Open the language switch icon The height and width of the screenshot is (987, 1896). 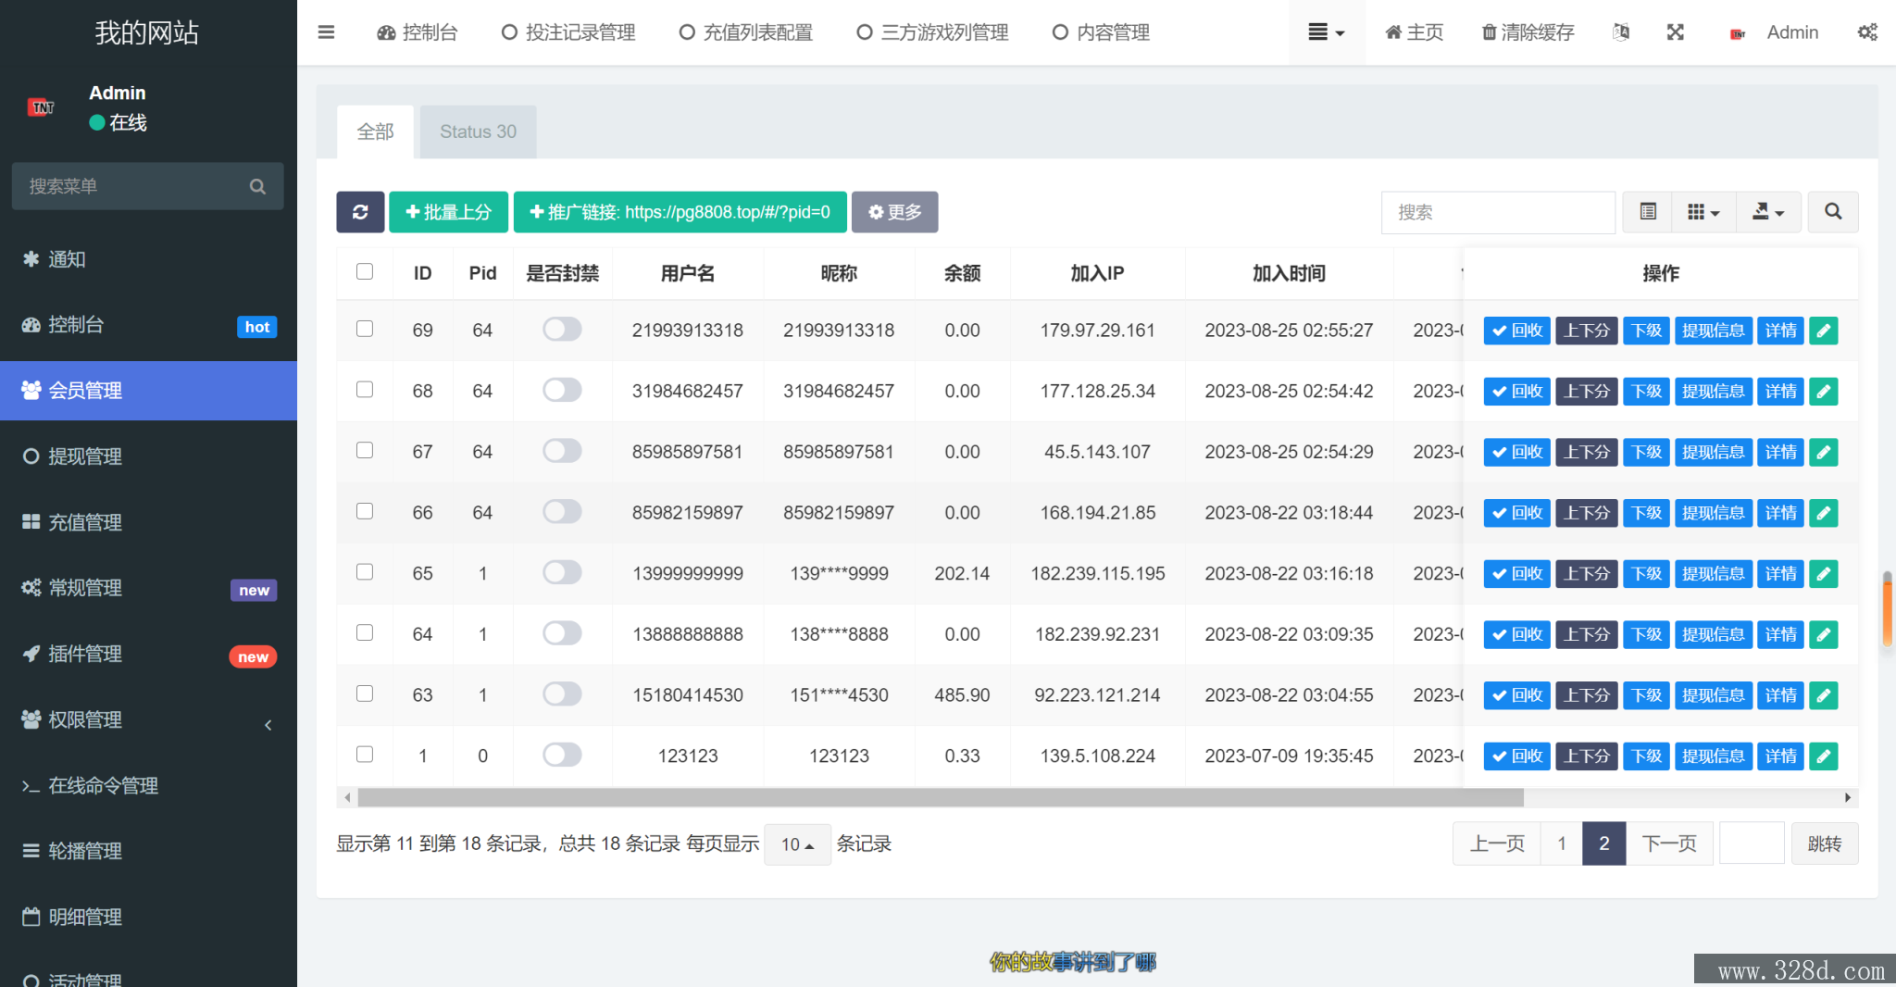[1620, 32]
